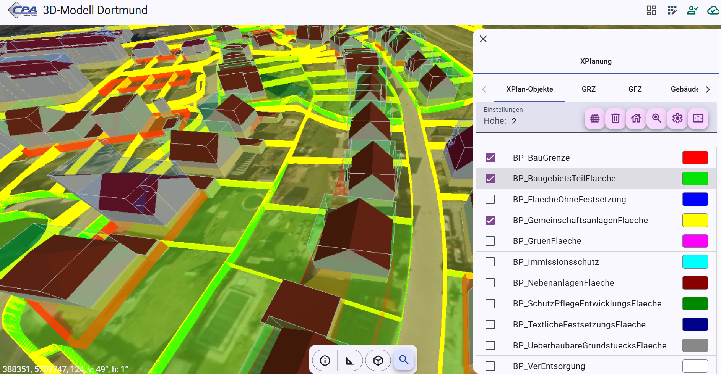Switch to the GFZ tab

tap(635, 89)
